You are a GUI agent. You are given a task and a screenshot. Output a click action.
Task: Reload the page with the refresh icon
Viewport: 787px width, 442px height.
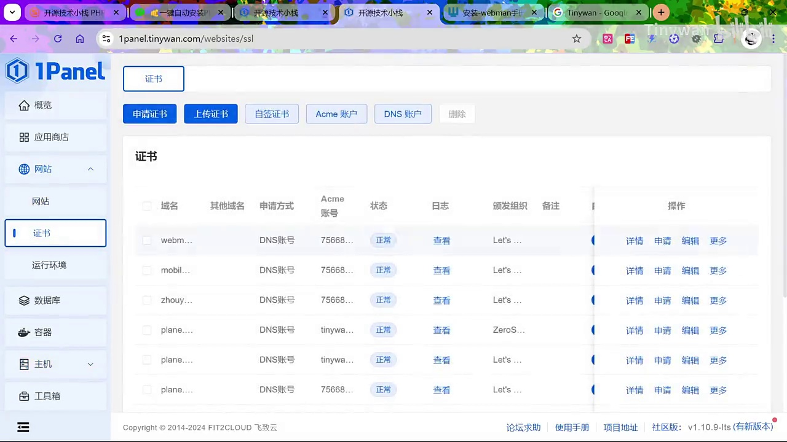click(58, 39)
